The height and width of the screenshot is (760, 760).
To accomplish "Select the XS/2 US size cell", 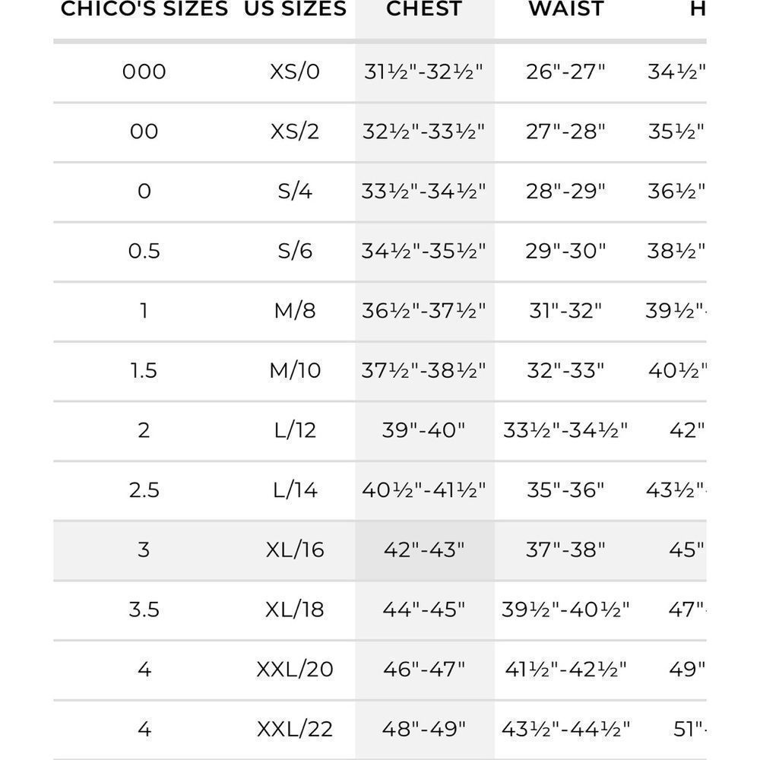I will coord(295,131).
